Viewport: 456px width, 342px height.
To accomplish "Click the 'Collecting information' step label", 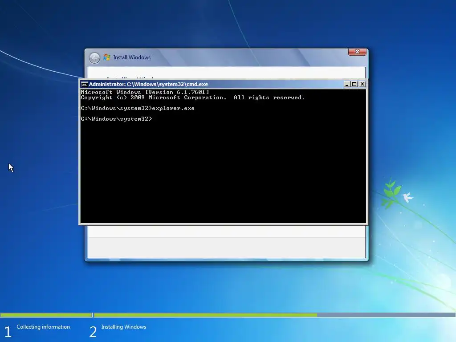I will point(43,327).
